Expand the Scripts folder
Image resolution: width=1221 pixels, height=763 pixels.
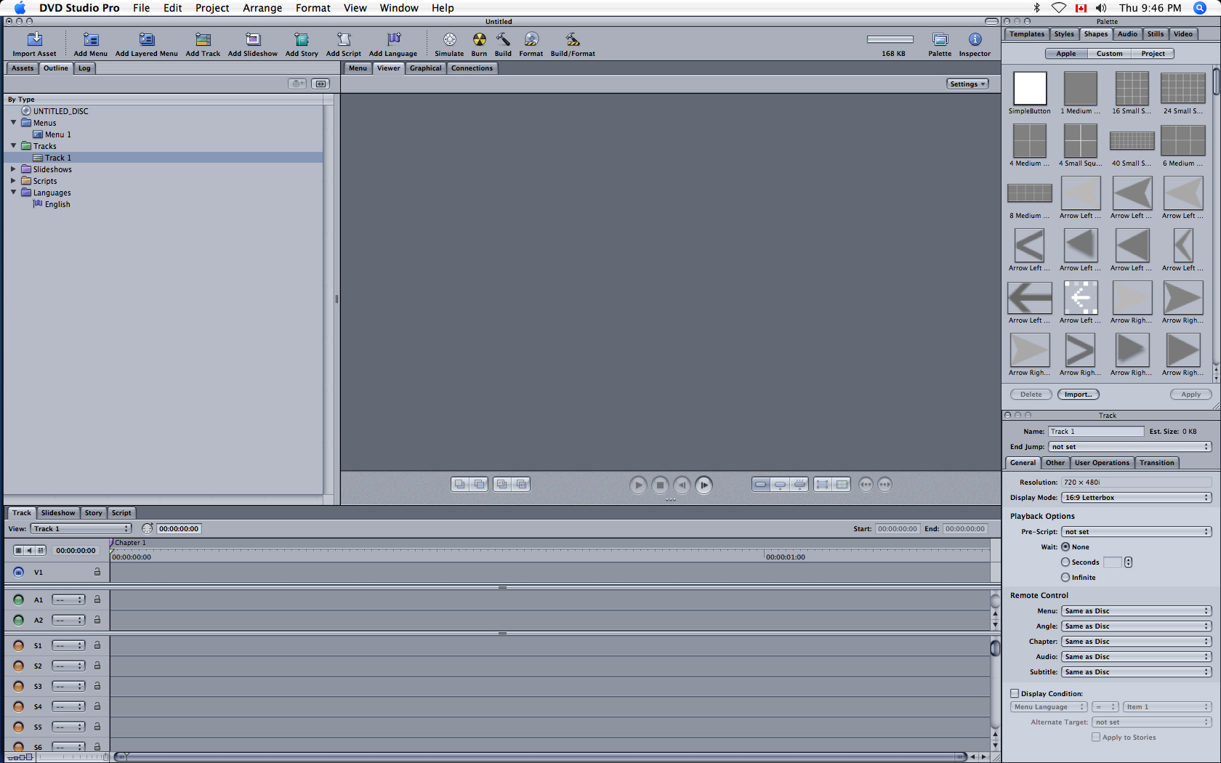(13, 181)
